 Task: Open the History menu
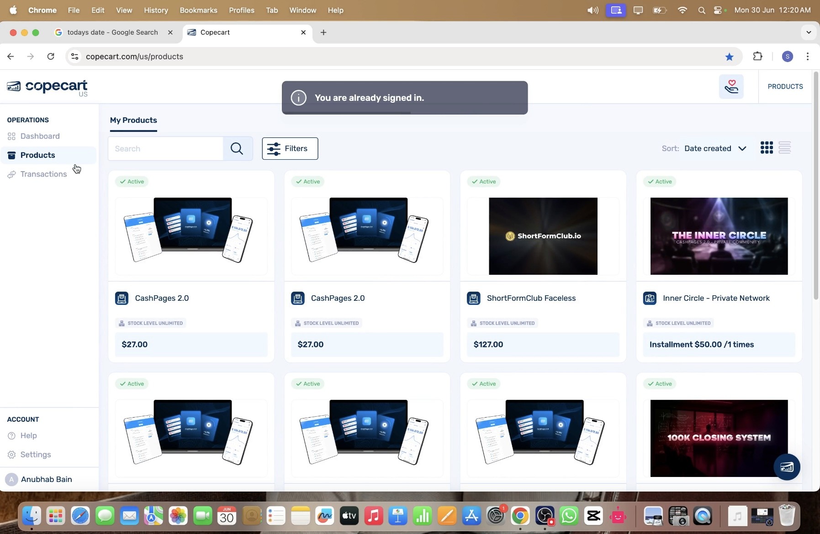[156, 10]
